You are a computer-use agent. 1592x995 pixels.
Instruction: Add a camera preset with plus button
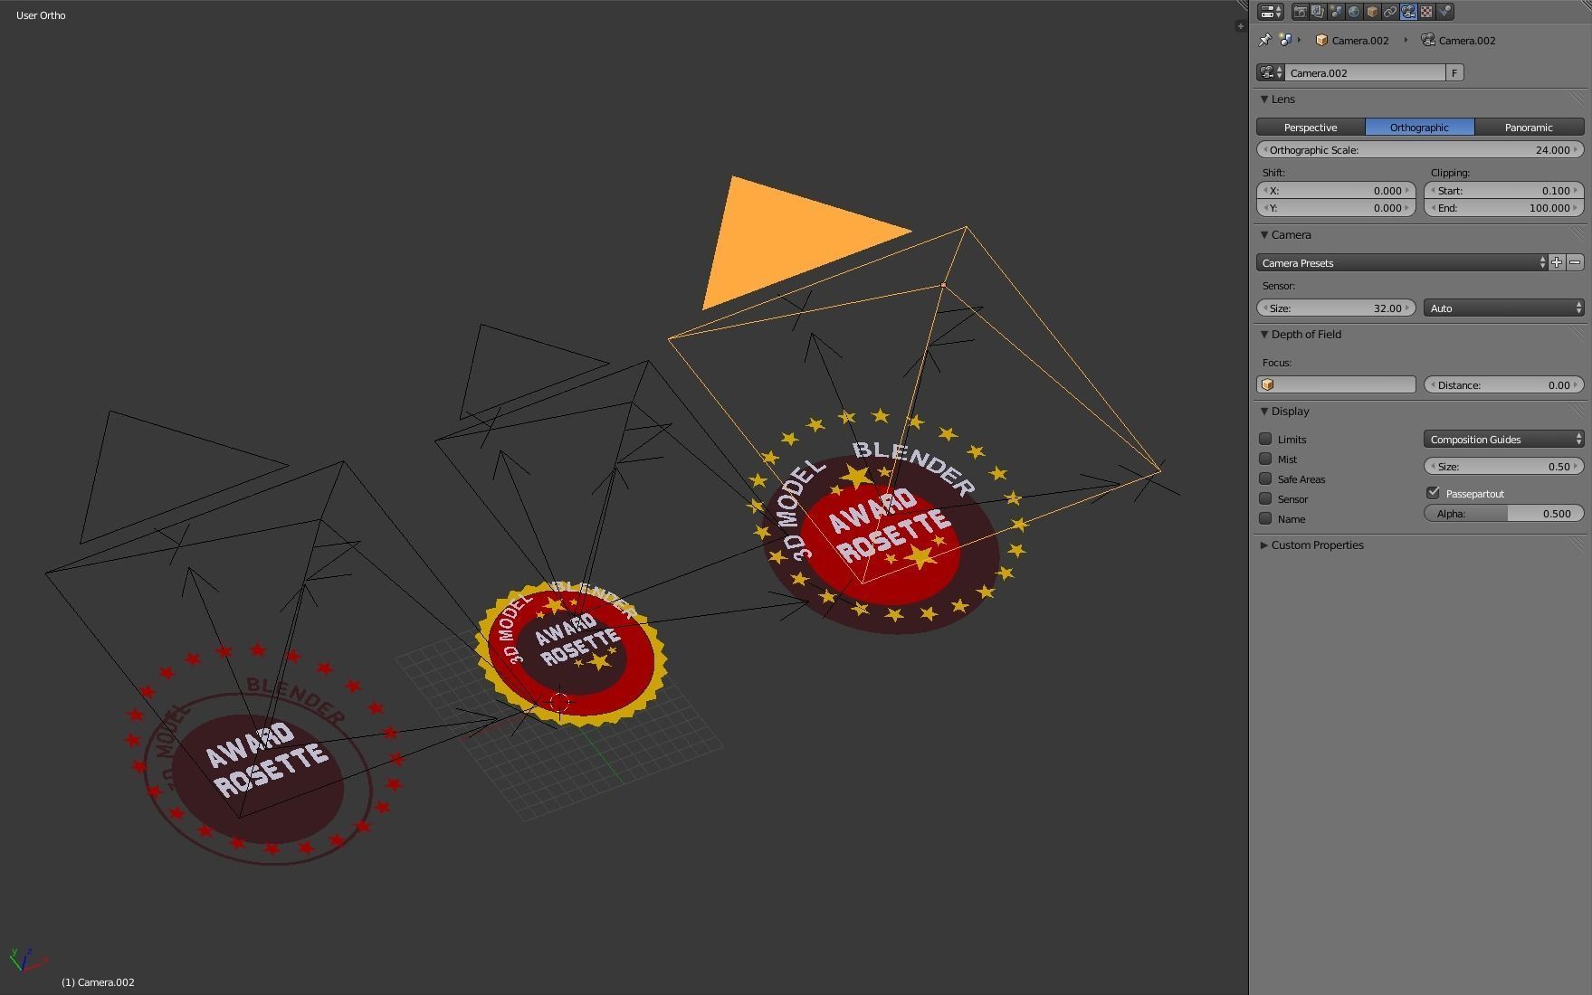[x=1557, y=262]
